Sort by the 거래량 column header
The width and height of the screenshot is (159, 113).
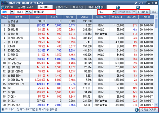click(85, 17)
